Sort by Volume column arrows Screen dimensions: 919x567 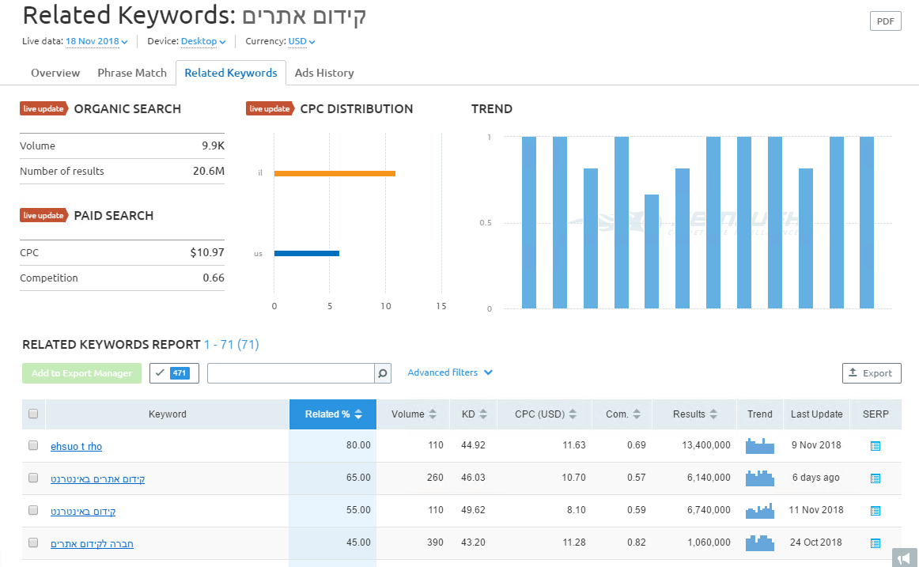click(x=433, y=414)
